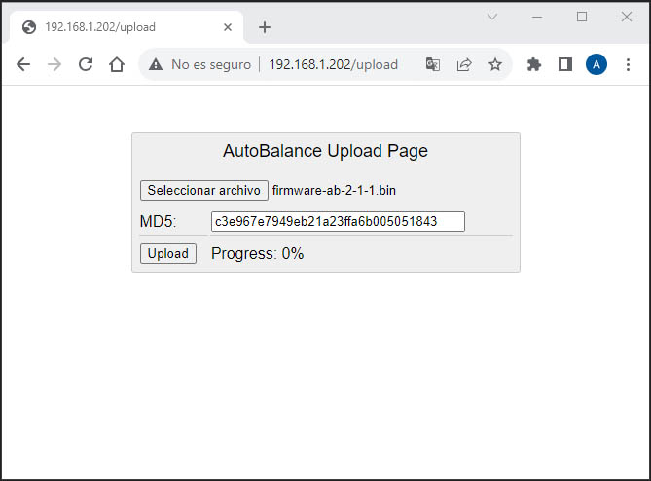Click the 'MD5:' label

[x=159, y=221]
